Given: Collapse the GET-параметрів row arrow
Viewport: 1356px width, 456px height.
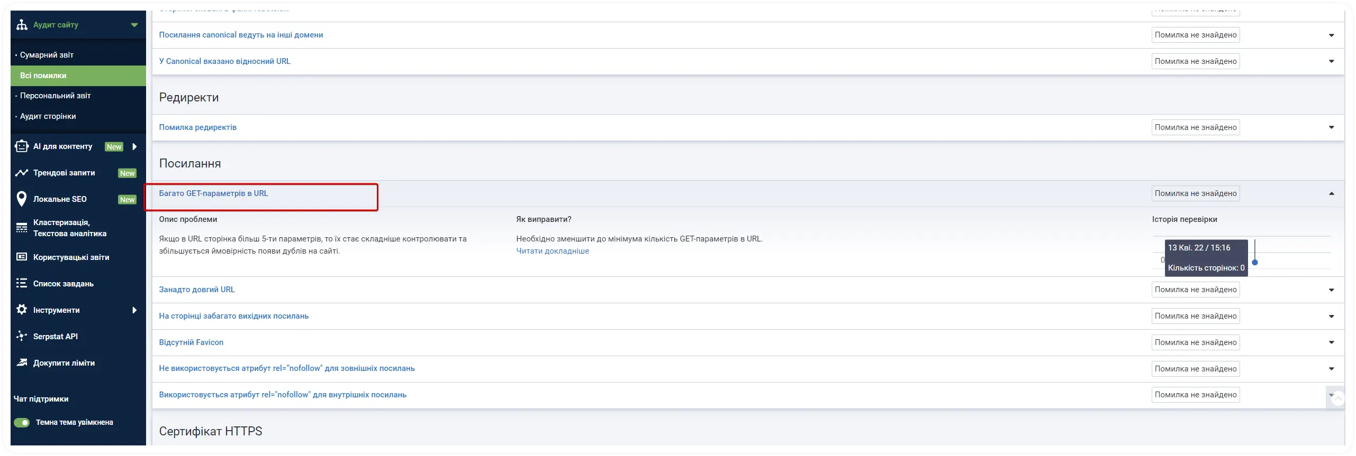Looking at the screenshot, I should [1332, 193].
